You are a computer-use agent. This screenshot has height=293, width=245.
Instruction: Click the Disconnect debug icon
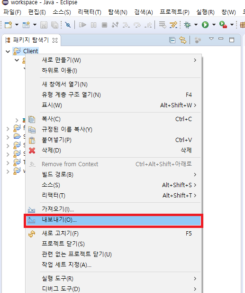tap(115, 25)
